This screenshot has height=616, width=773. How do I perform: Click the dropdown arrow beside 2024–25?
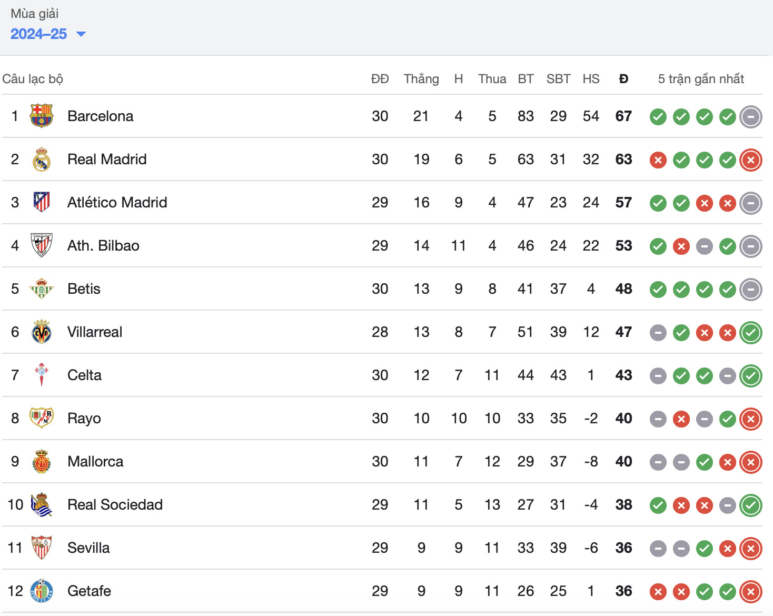[81, 34]
